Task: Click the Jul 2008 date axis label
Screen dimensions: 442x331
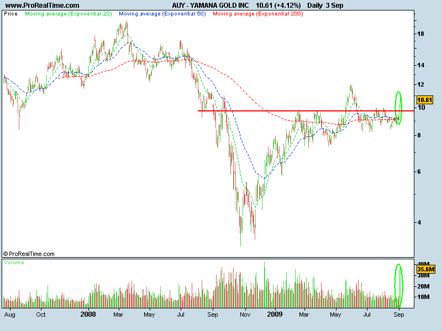Action: (181, 314)
